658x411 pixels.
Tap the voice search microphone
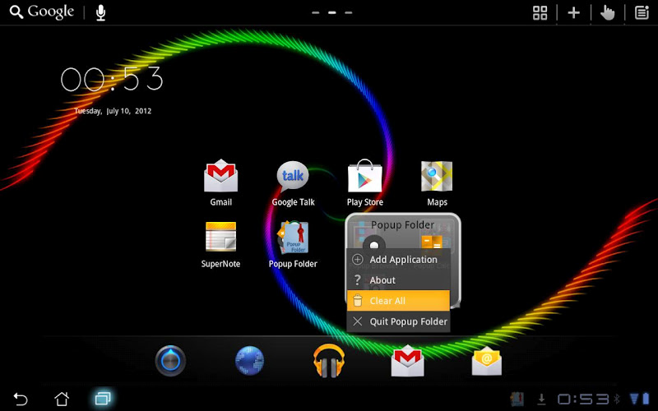[100, 12]
